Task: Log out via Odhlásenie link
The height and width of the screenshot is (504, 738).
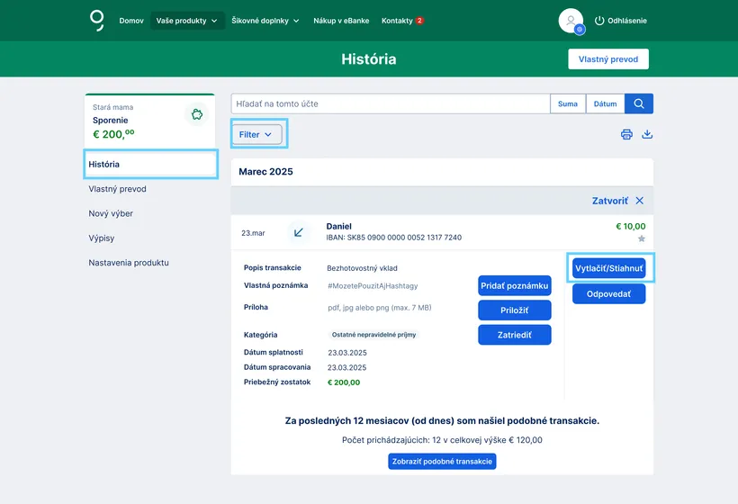Action: (627, 21)
